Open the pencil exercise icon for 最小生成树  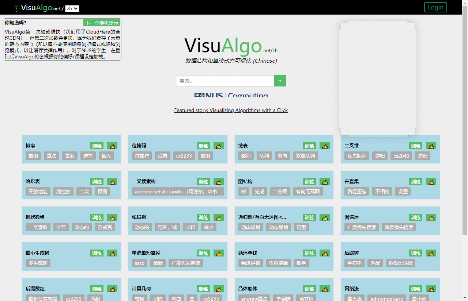tap(112, 253)
